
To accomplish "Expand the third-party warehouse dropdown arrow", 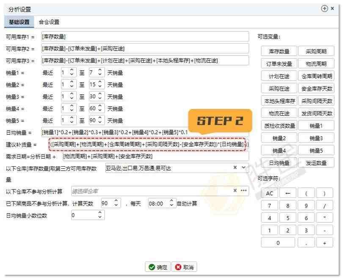I will tap(243, 169).
